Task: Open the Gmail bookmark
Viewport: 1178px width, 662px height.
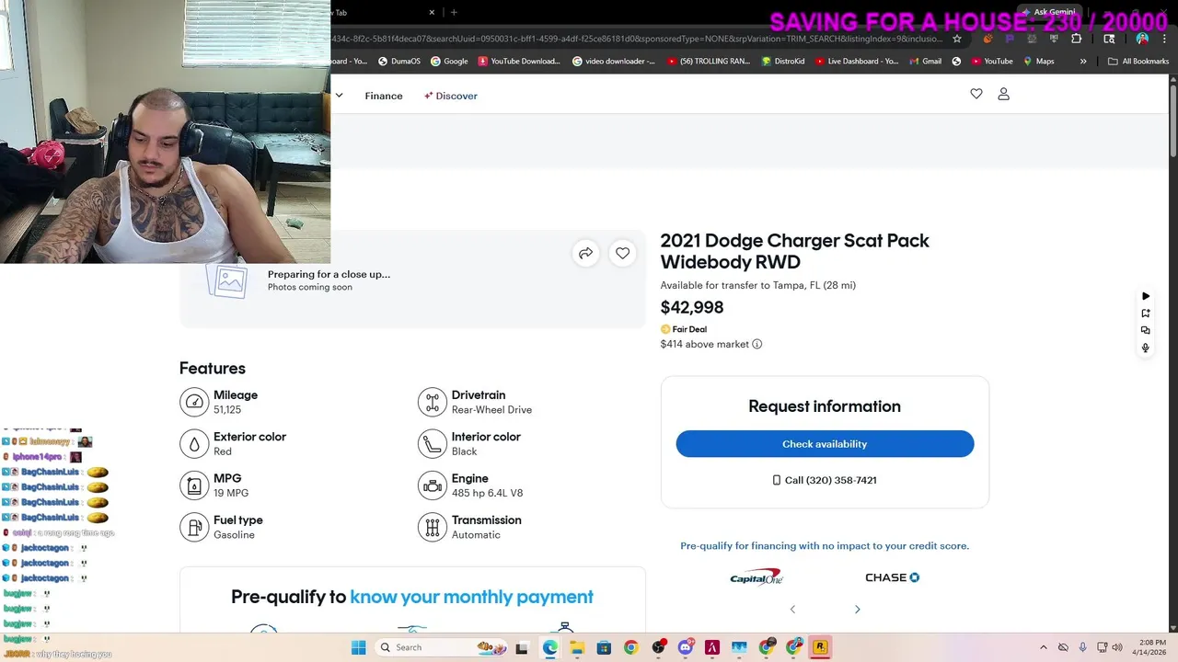Action: 925,62
